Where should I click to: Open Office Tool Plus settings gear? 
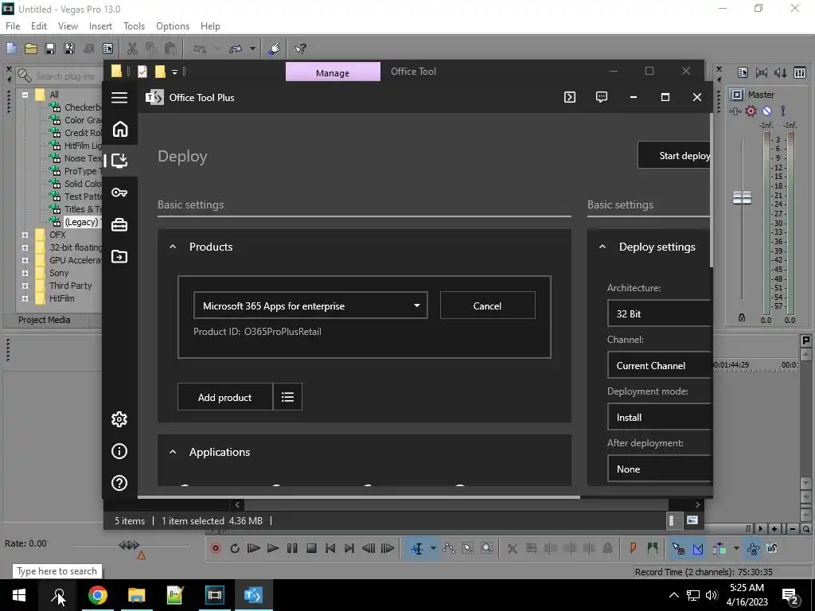[x=119, y=419]
